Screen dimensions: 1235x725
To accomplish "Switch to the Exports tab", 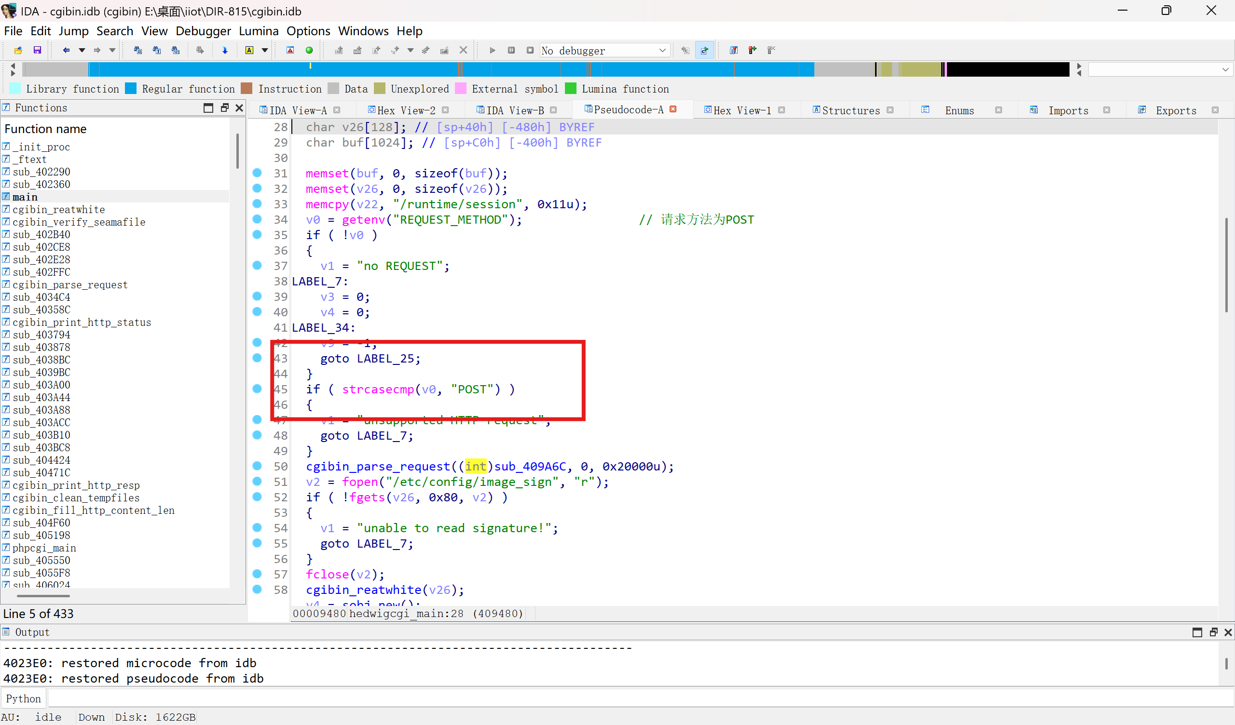I will click(x=1176, y=110).
